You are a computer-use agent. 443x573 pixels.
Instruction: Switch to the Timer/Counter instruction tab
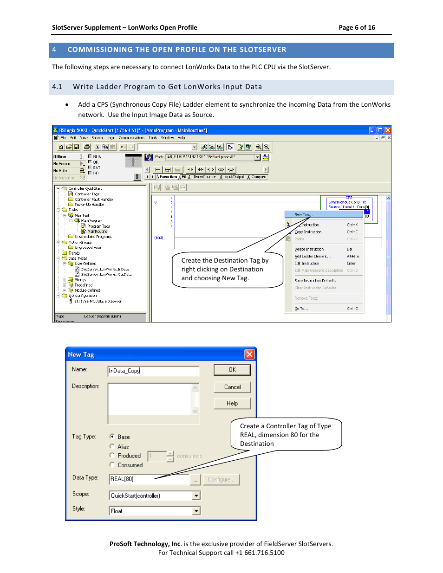click(204, 177)
